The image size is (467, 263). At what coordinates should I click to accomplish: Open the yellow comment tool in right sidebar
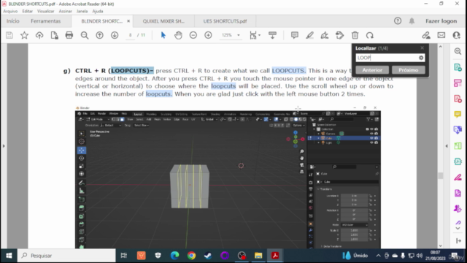tap(458, 114)
